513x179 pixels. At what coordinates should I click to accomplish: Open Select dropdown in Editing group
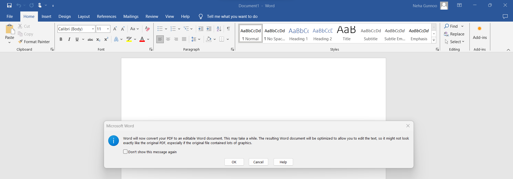tap(454, 42)
